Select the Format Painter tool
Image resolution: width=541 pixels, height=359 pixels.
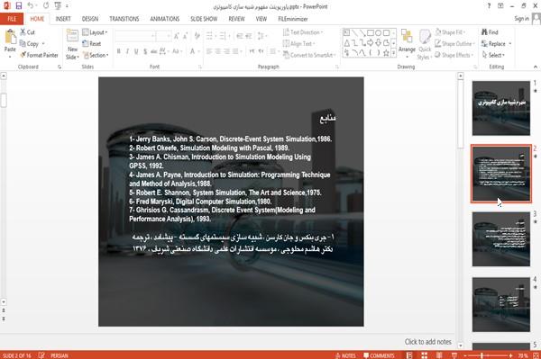tap(39, 55)
